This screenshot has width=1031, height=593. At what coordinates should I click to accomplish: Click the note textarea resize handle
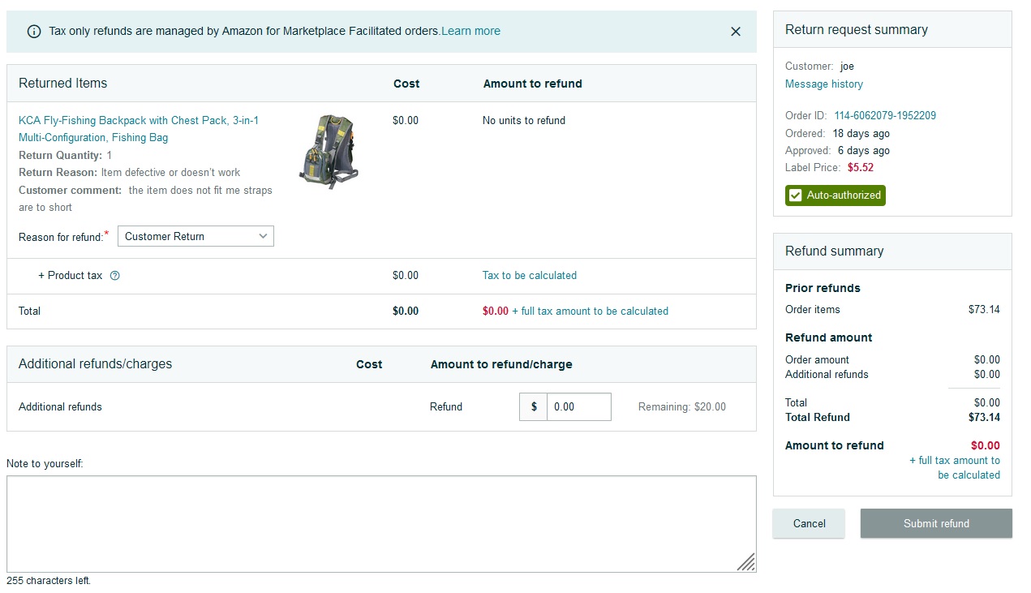pyautogui.click(x=746, y=563)
